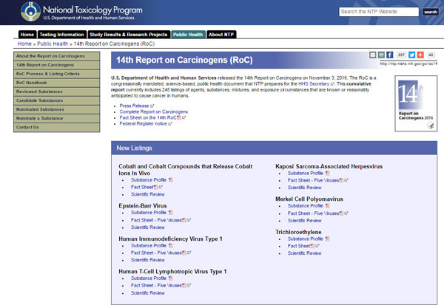Open the Home navigation tab
Image resolution: width=444 pixels, height=305 pixels.
pos(27,34)
